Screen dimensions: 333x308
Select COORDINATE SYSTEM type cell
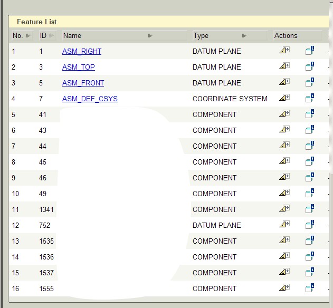pos(230,99)
